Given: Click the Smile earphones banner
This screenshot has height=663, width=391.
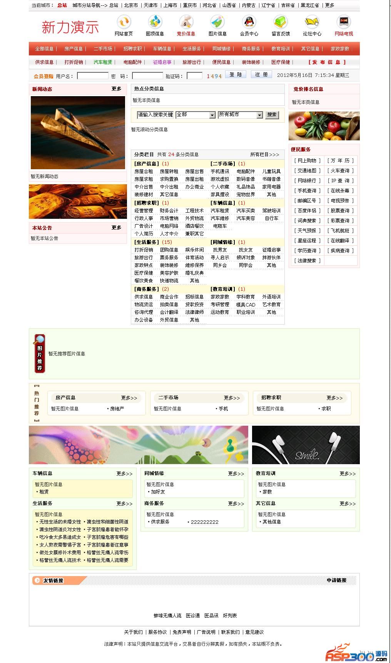Looking at the screenshot, I should coord(306,445).
